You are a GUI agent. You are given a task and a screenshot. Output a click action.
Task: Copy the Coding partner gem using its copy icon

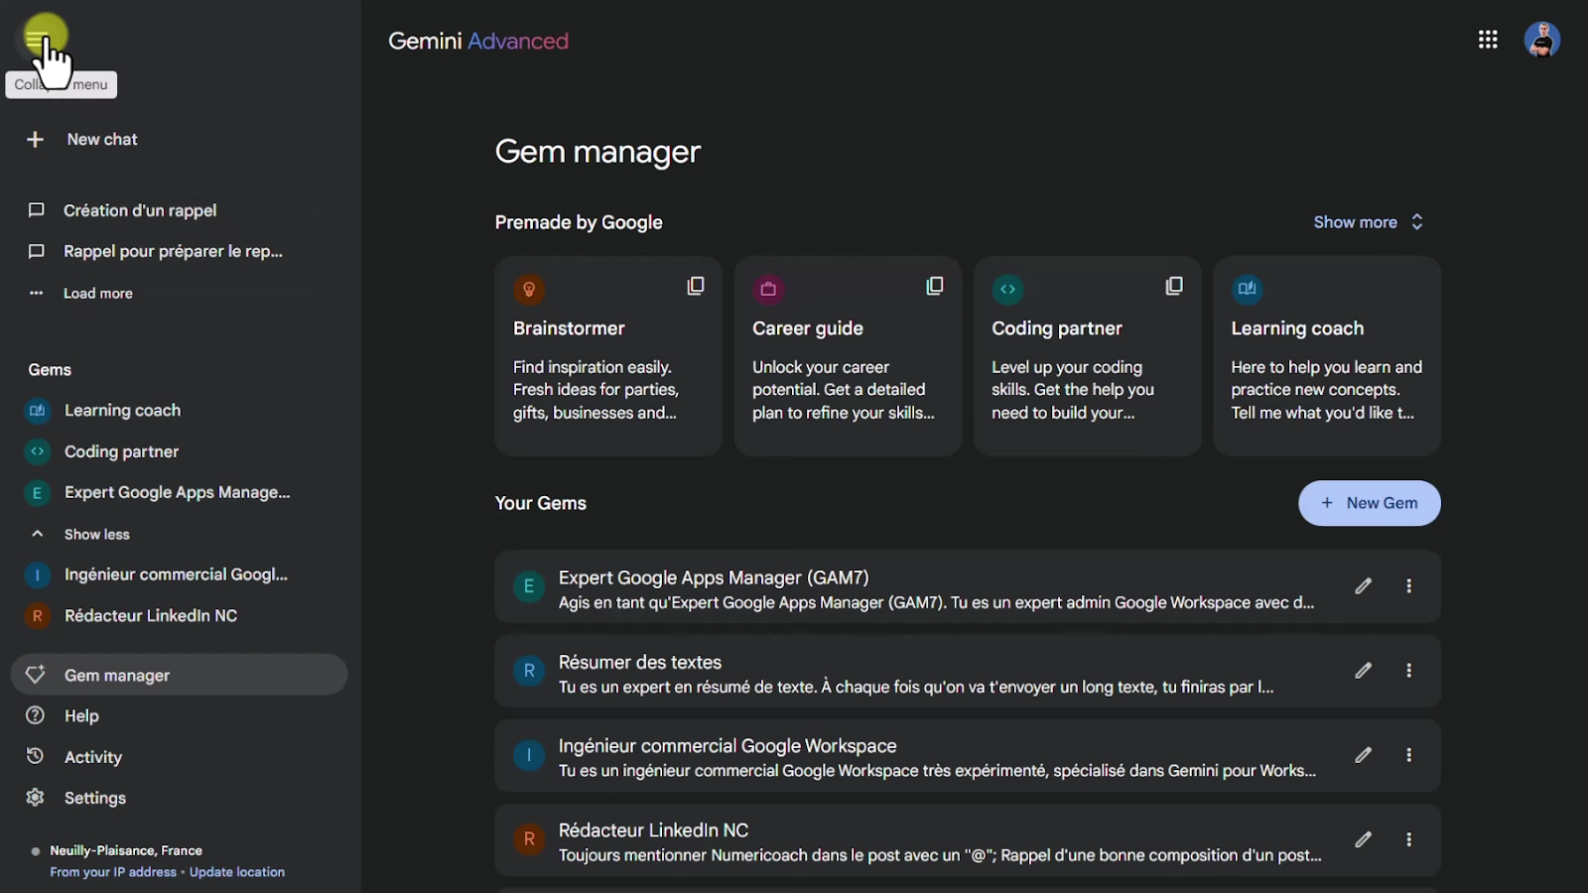pos(1174,286)
